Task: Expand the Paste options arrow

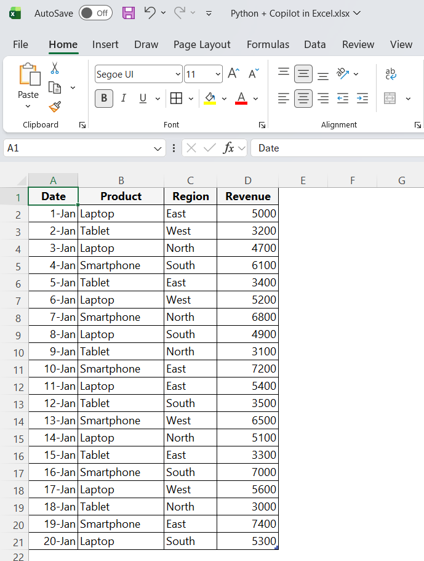Action: (28, 107)
